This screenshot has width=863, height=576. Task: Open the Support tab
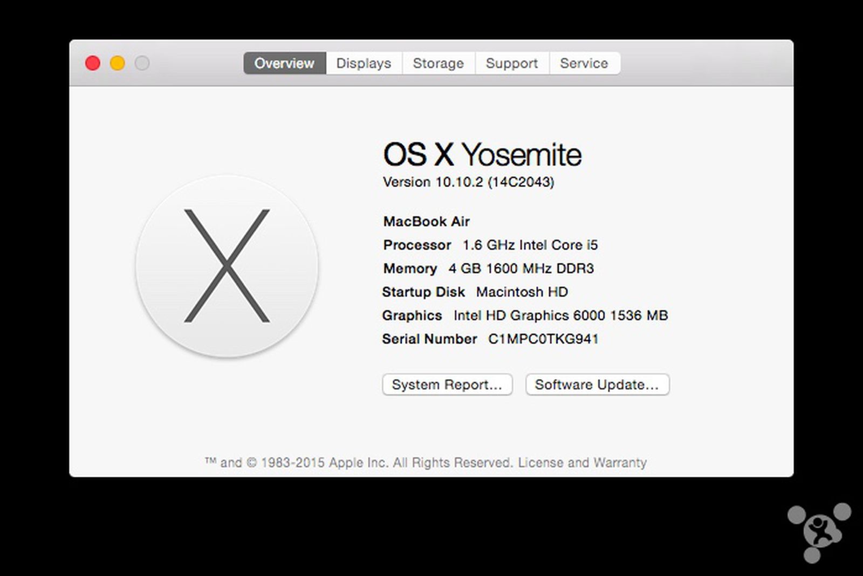(x=512, y=63)
